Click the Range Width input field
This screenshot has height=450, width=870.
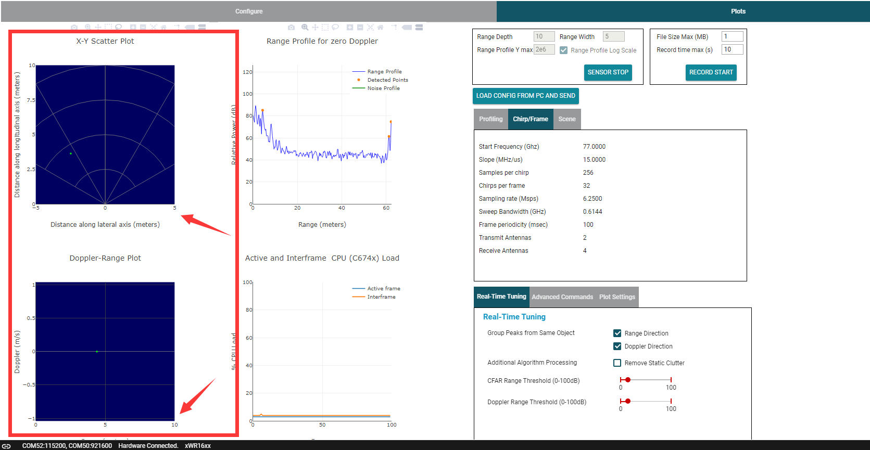(614, 36)
